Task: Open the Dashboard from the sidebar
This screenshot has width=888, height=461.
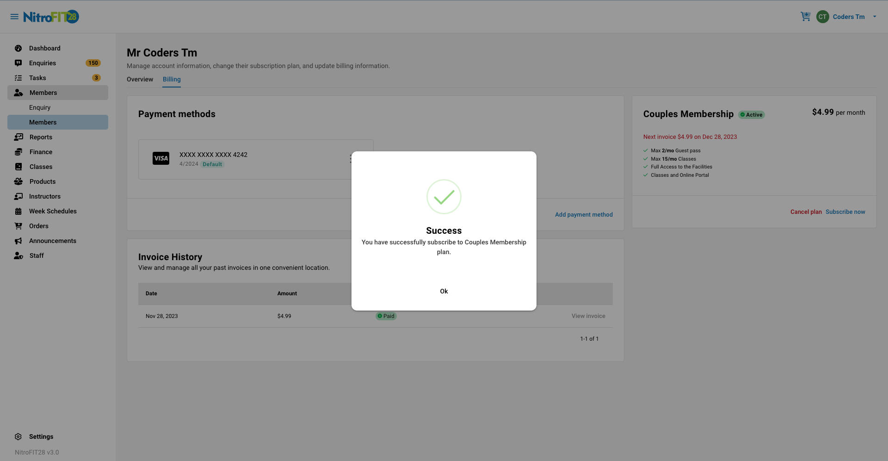Action: (x=18, y=48)
